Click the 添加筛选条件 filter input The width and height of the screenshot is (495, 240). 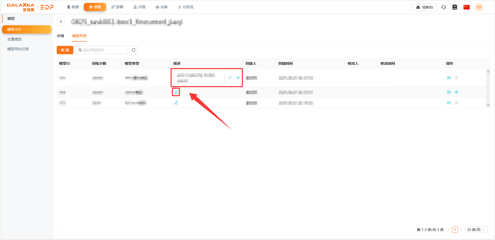[103, 50]
